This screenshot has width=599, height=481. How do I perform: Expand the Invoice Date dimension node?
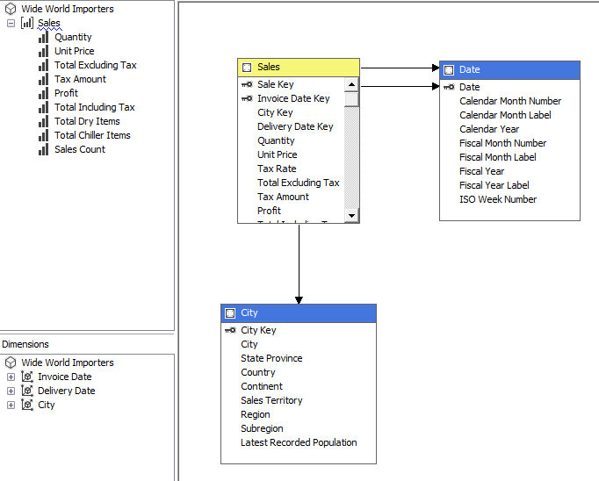pyautogui.click(x=11, y=377)
